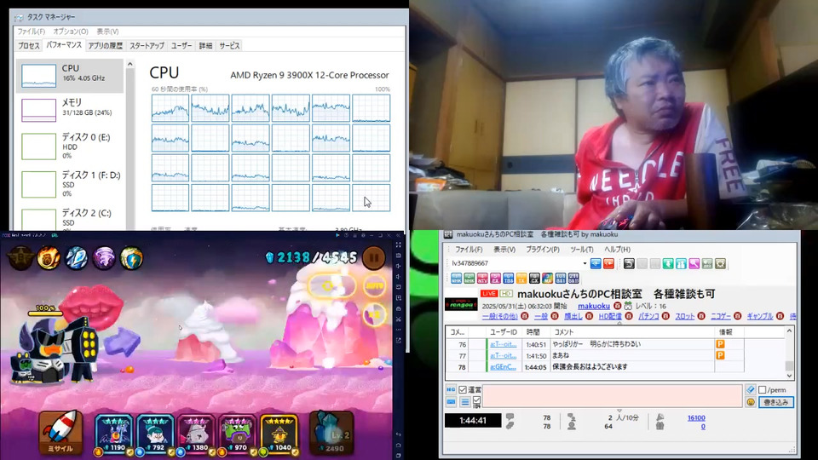Image resolution: width=818 pixels, height=460 pixels.
Task: Select ディスク 1 (F: D:) in sidebar
Action: click(70, 184)
